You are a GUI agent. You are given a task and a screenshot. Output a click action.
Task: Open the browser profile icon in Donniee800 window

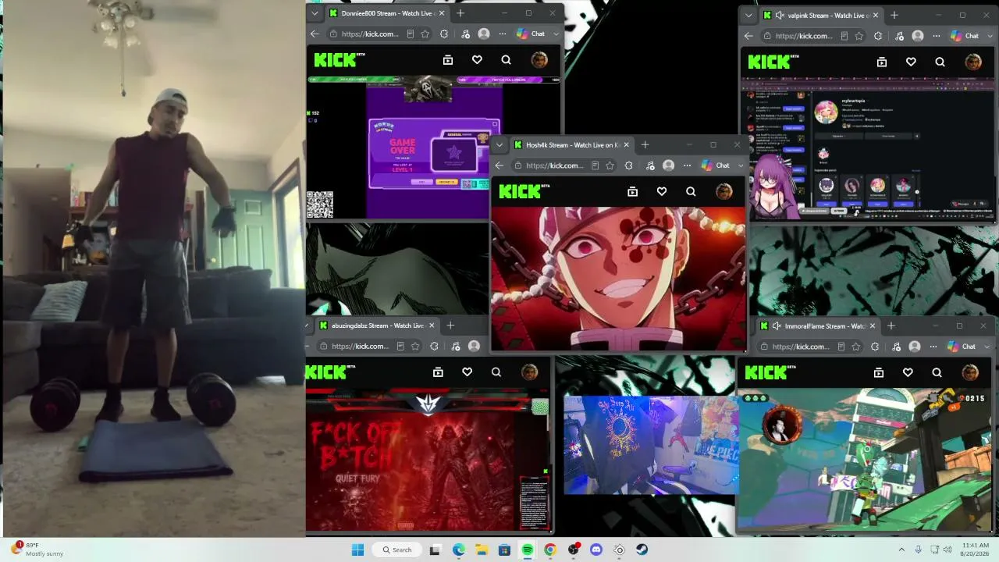point(484,34)
